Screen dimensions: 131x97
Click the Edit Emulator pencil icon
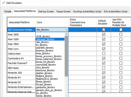[4, 3]
